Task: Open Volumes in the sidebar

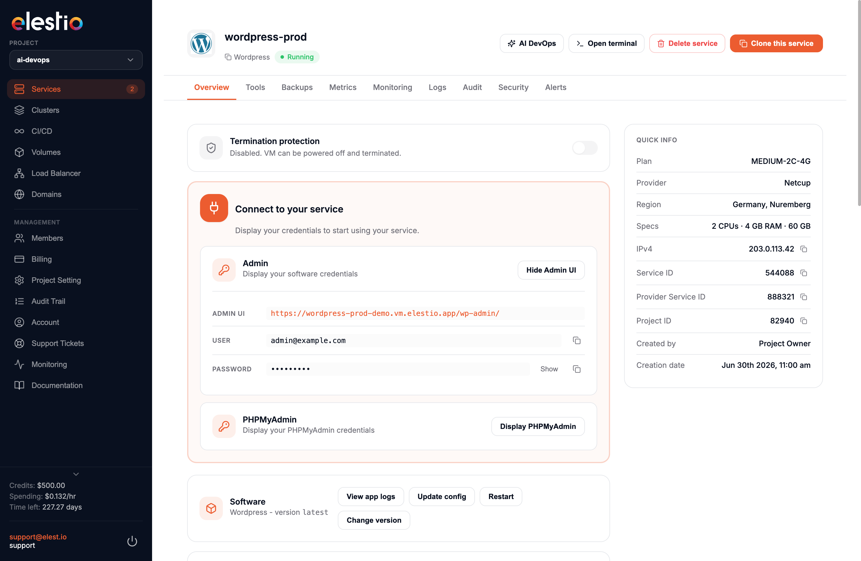Action: point(76,152)
